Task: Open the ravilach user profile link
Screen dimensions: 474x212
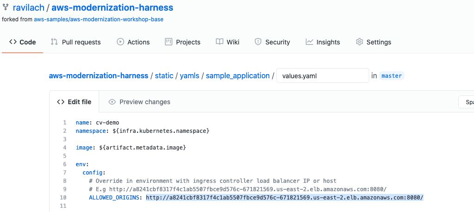Action: (x=28, y=7)
